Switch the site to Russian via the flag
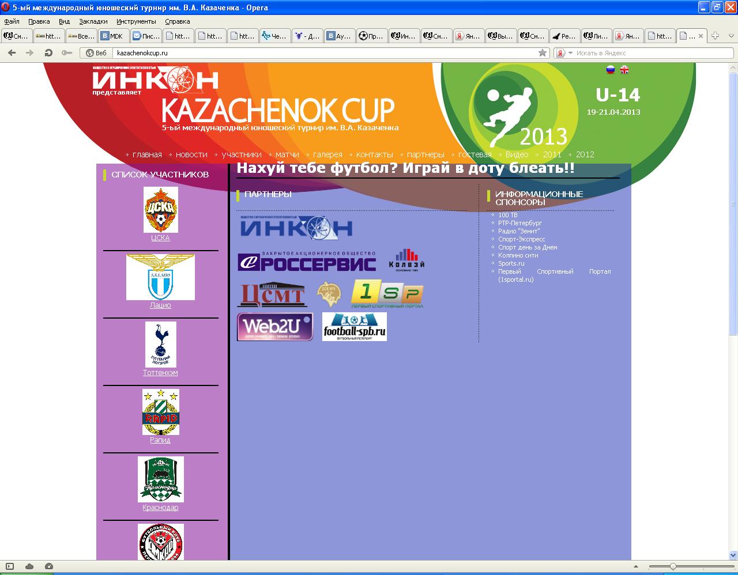 611,70
